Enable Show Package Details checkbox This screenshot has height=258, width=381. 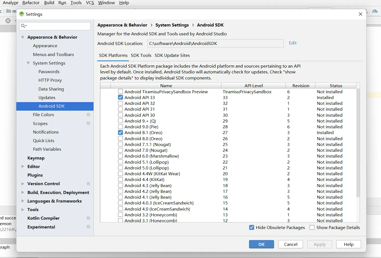(312, 227)
